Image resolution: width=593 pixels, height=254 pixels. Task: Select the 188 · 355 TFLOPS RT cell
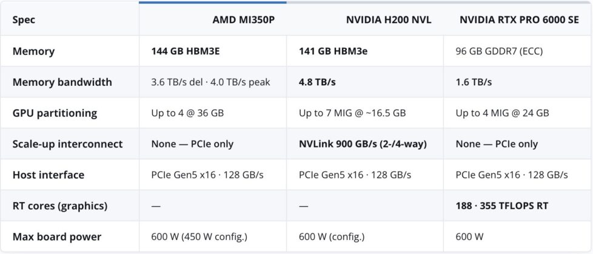(502, 206)
